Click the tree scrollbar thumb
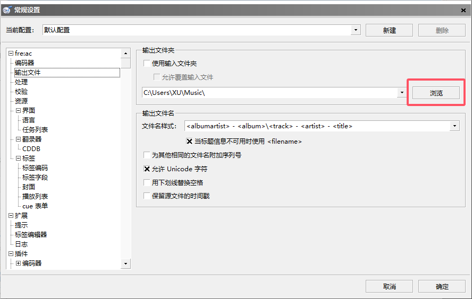Image resolution: width=472 pixels, height=299 pixels. (125, 63)
